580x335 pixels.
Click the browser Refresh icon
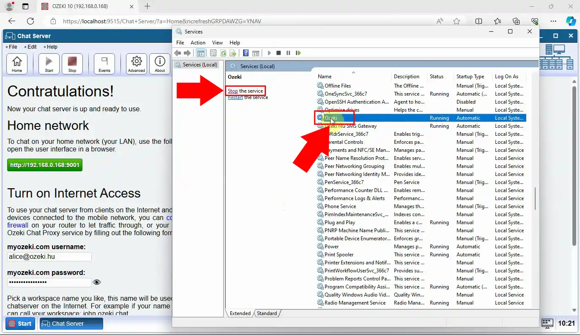(x=30, y=21)
